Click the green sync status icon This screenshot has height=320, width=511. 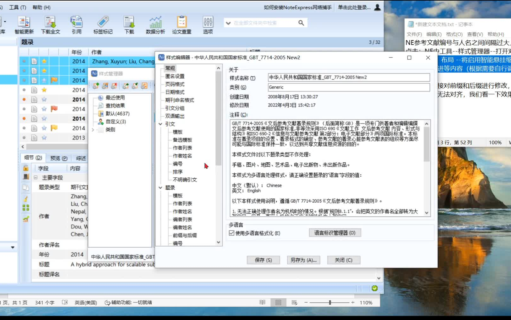pos(375,288)
